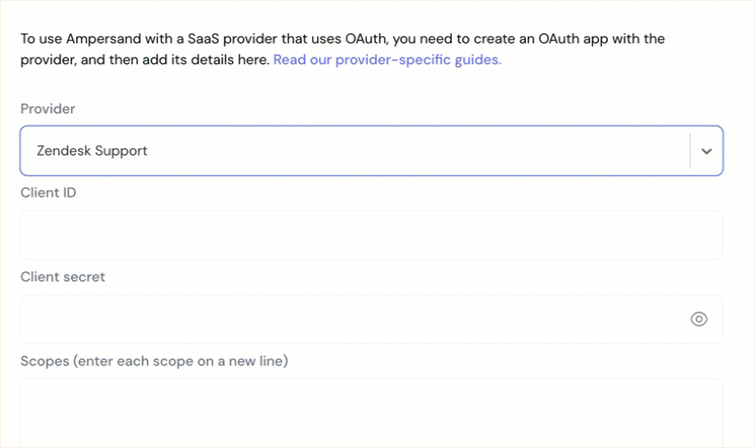Viewport: 755px width, 448px height.
Task: Click the Scopes (enter each scope) label
Action: coord(154,361)
